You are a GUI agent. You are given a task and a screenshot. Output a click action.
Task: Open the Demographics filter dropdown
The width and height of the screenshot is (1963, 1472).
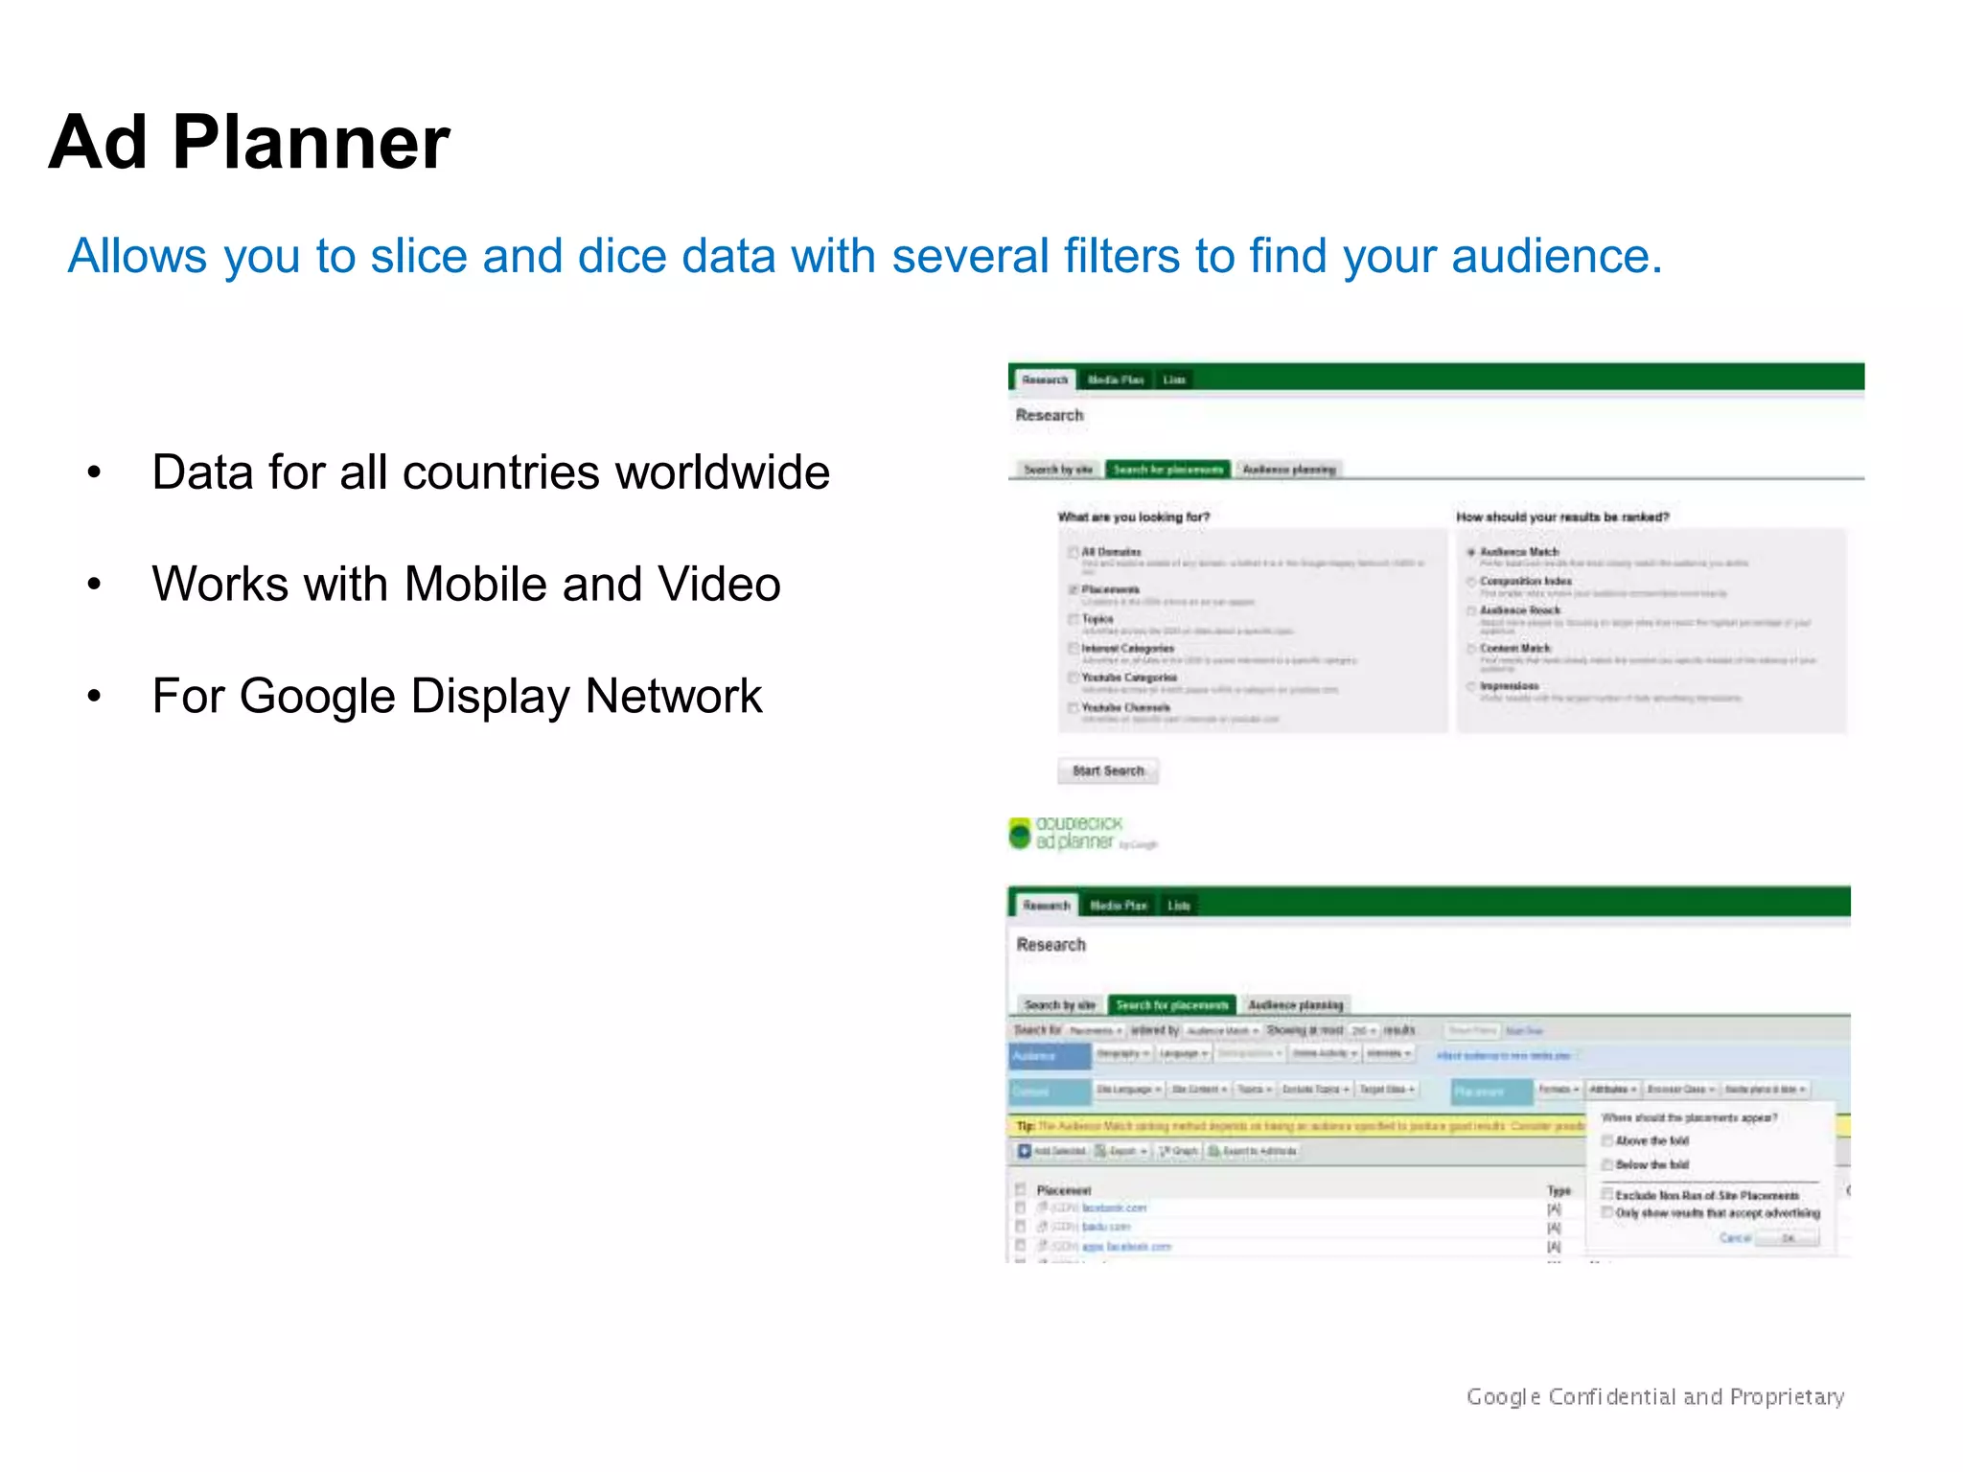pyautogui.click(x=1250, y=1053)
